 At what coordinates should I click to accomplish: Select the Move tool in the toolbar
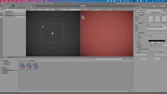(x=5, y=6)
